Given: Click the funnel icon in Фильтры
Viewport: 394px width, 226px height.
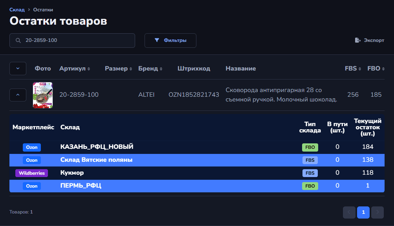Looking at the screenshot, I should [157, 40].
